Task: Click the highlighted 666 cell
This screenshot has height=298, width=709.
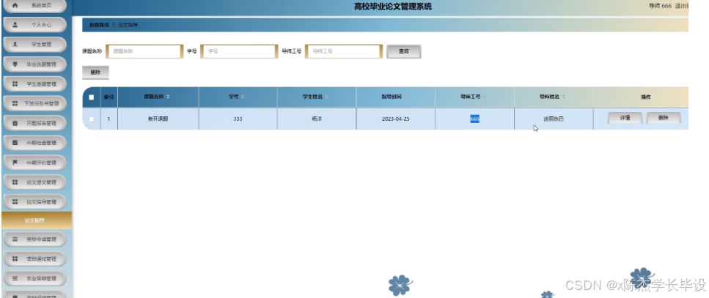Action: tap(474, 119)
